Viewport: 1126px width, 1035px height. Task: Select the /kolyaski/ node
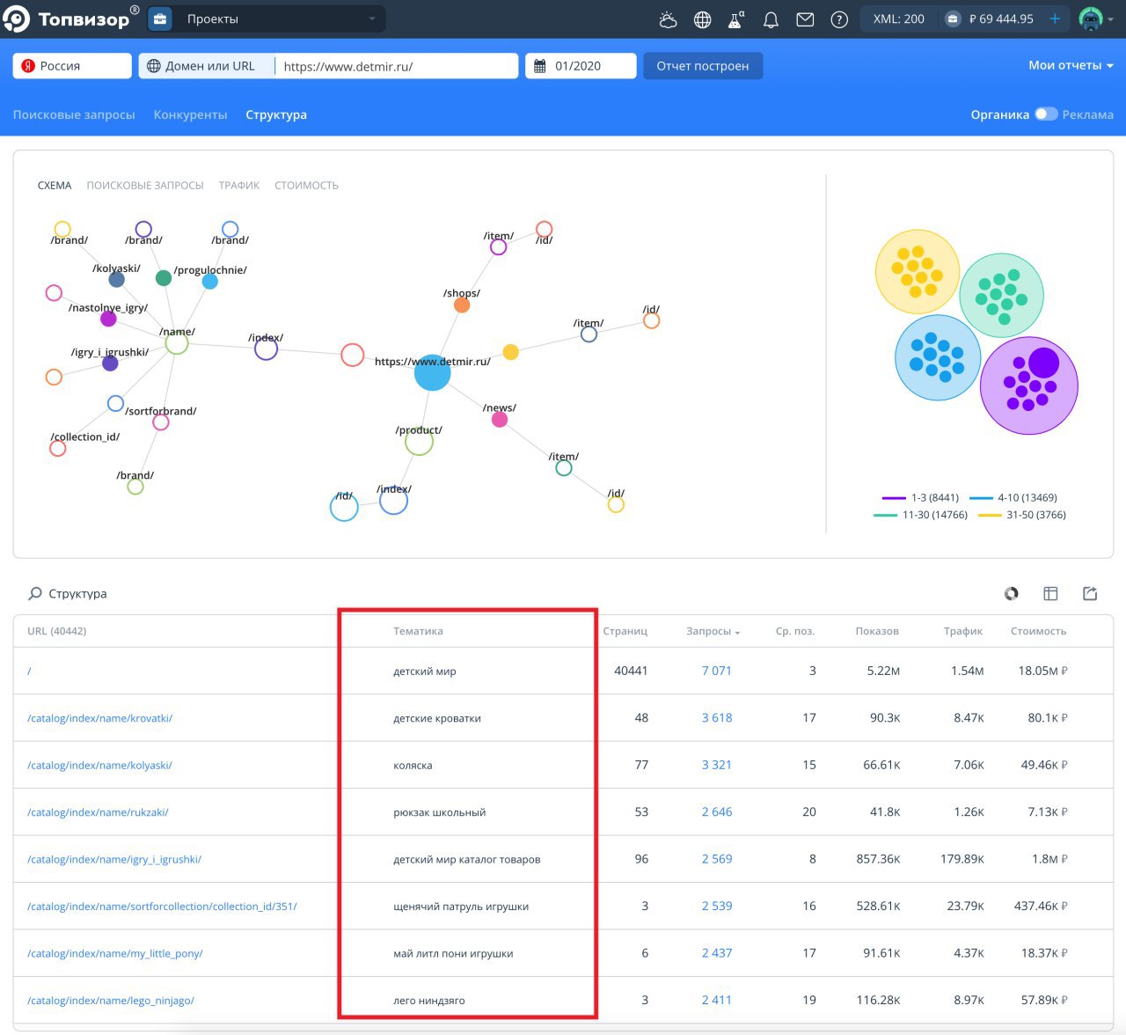[x=116, y=280]
